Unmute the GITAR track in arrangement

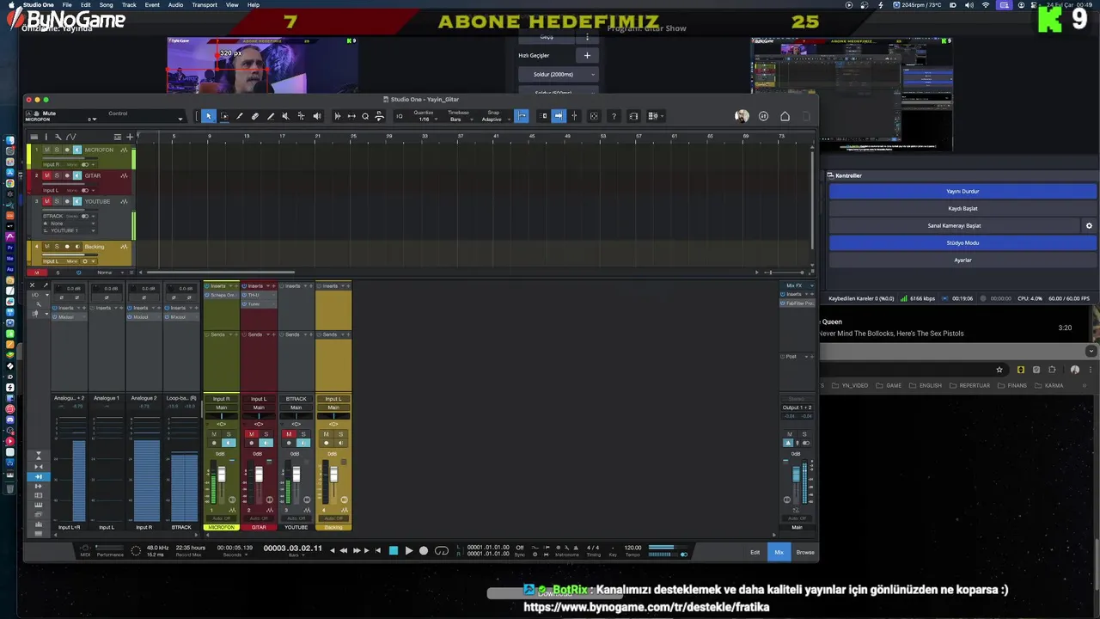point(47,175)
